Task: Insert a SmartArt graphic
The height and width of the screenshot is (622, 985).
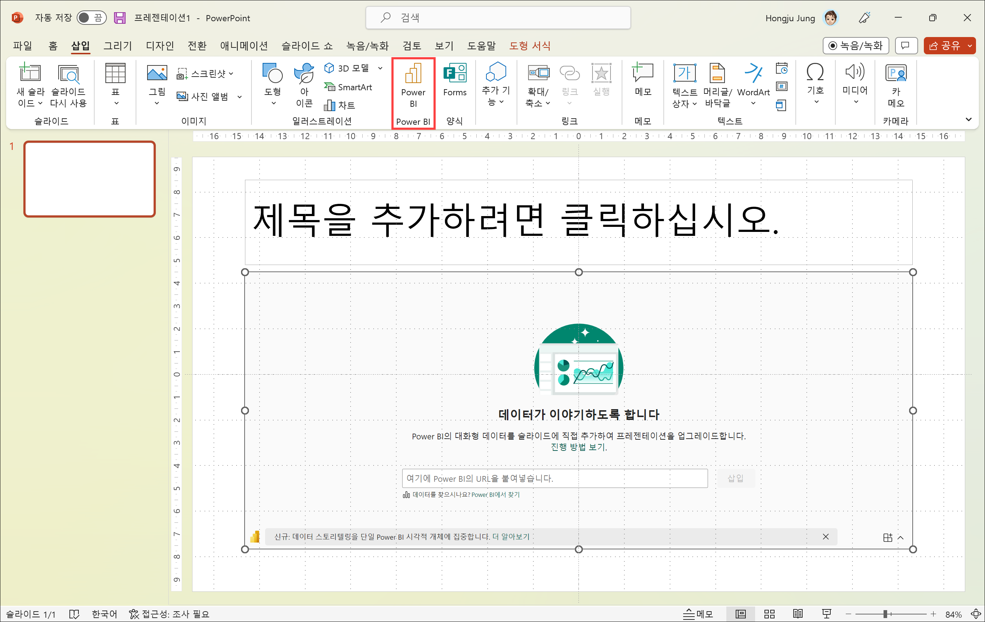Action: pyautogui.click(x=348, y=87)
